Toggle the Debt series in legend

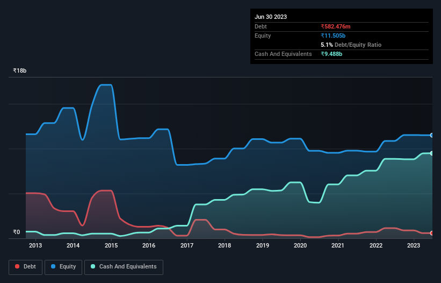click(x=25, y=267)
